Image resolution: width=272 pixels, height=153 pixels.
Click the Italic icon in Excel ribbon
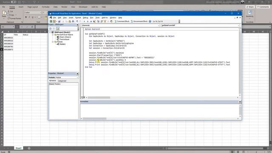pos(29,17)
